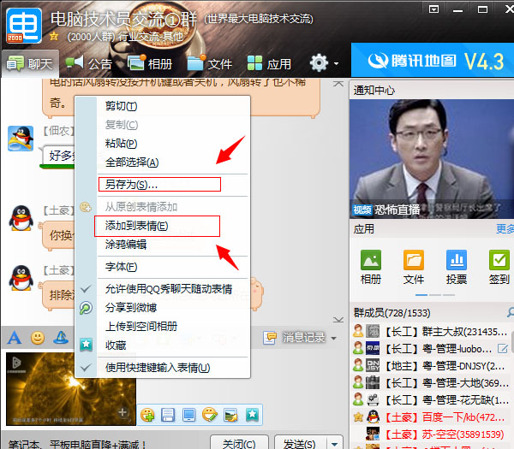This screenshot has height=449, width=514.
Task: Toggle 允许使用QQ秀聊天随动表情 option
Action: tap(168, 289)
